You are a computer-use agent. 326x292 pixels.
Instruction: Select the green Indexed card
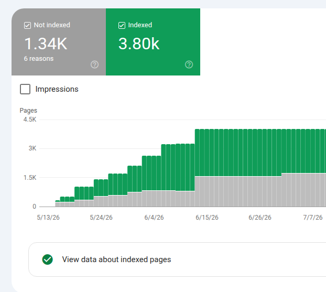click(x=153, y=42)
